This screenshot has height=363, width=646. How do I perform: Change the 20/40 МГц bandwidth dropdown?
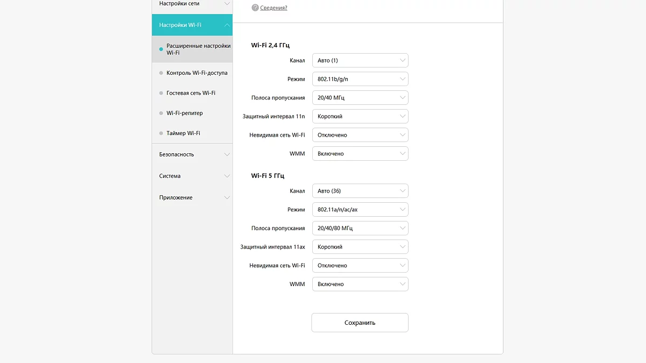360,98
